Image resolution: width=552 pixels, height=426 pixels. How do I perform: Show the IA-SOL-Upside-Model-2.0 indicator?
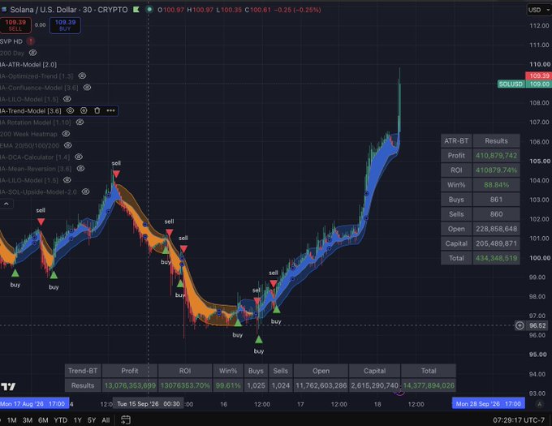point(85,191)
